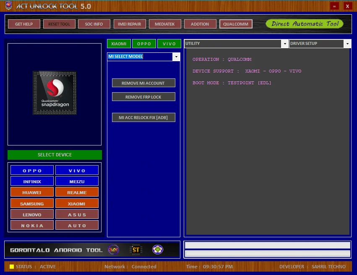Click the Network : Connected status text

[x=130, y=267]
